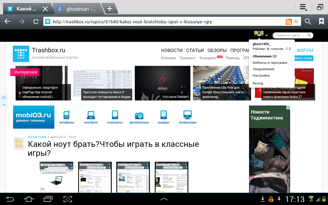Open fourth screenshot thumbnail in topic

pos(172,177)
